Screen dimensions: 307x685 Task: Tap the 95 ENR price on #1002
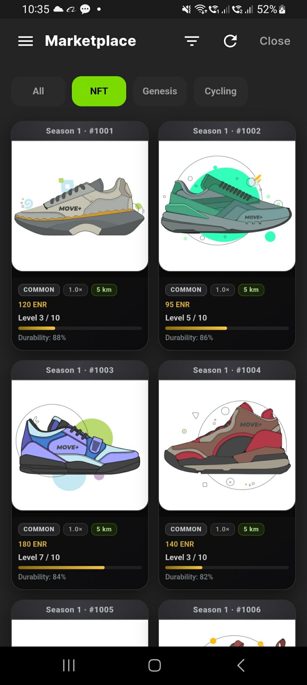pos(177,305)
